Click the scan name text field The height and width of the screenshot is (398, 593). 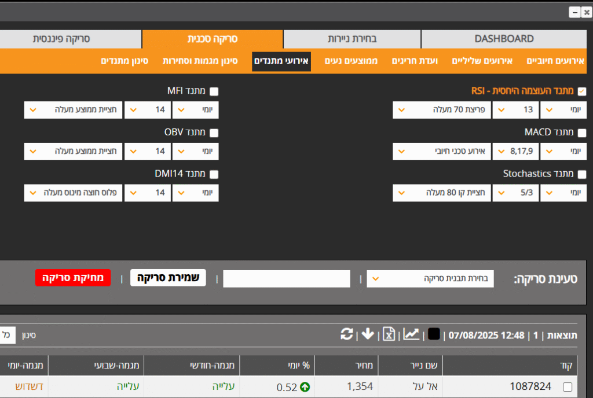coord(287,278)
